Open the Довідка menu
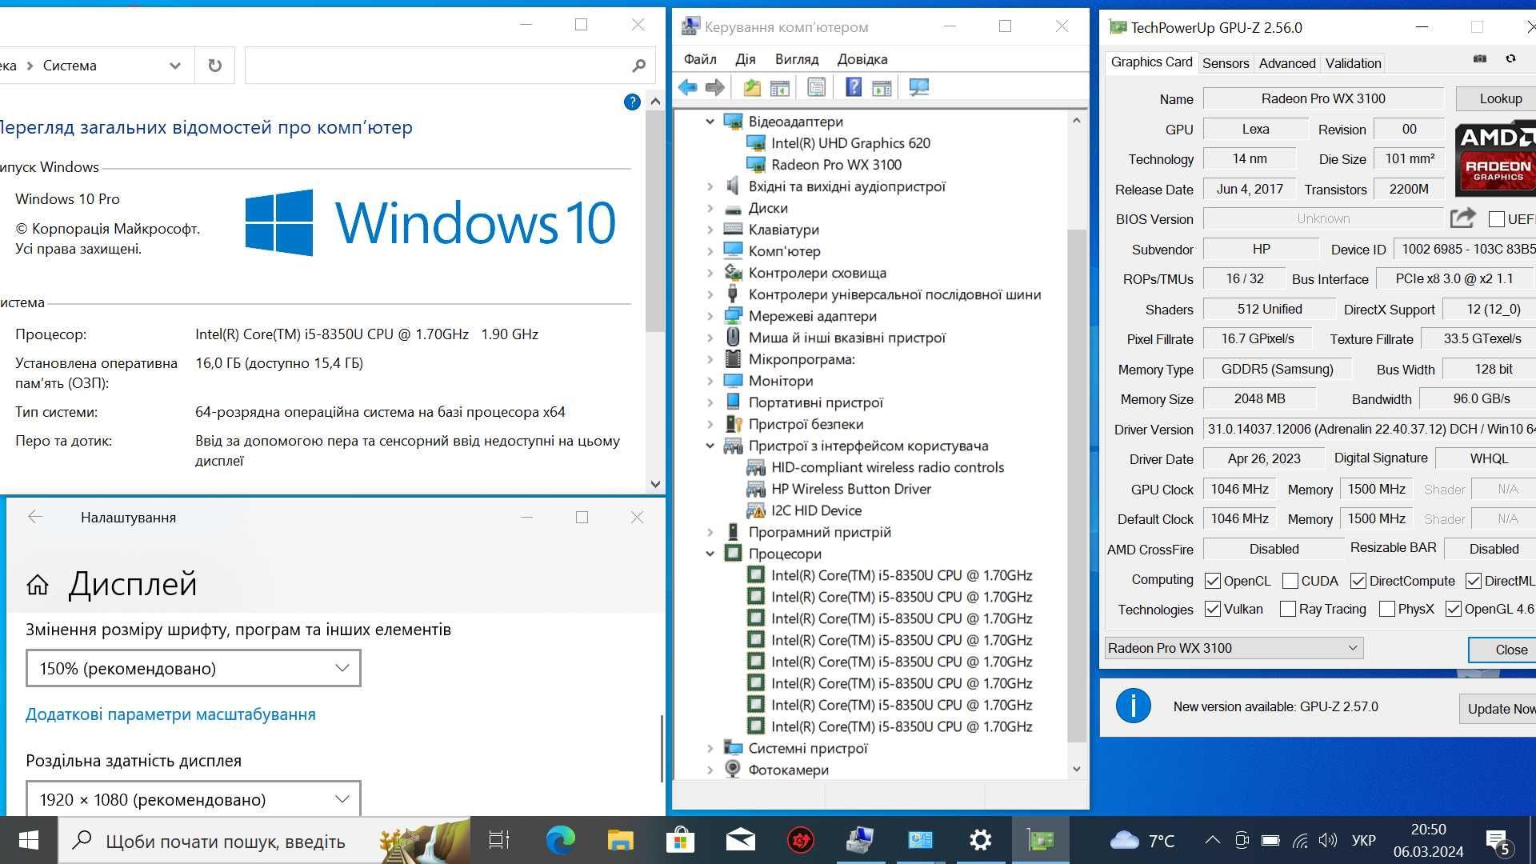Image resolution: width=1536 pixels, height=864 pixels. (862, 59)
